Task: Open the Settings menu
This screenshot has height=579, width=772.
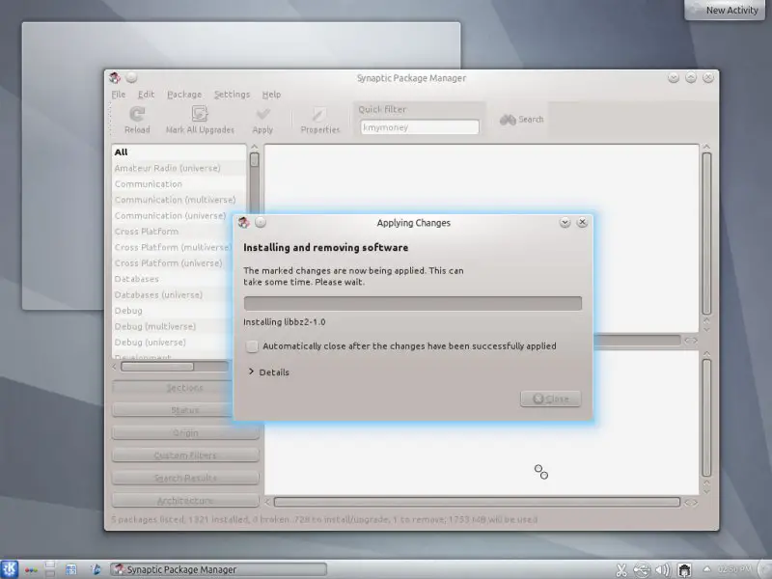Action: [x=232, y=94]
